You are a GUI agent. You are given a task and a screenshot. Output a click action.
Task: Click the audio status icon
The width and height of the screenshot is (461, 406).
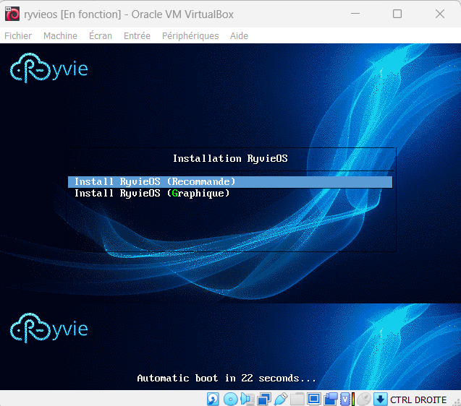248,399
